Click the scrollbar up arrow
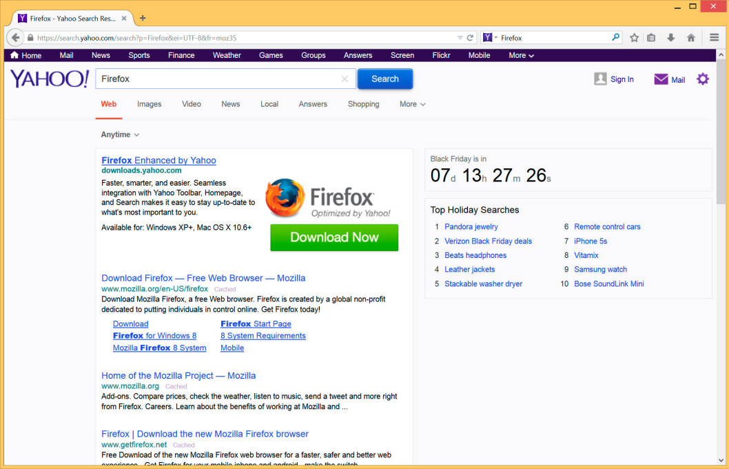729x469 pixels. click(x=721, y=55)
